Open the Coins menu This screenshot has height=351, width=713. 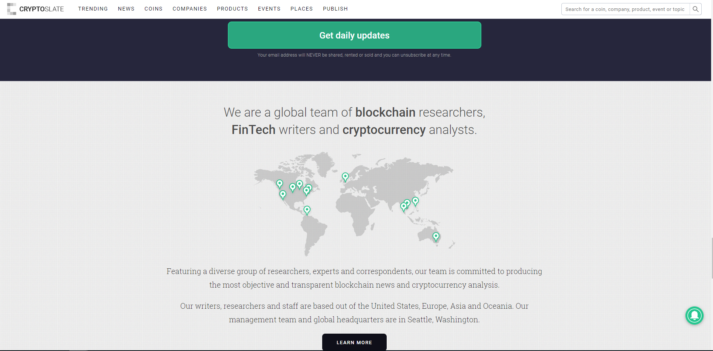(x=153, y=9)
